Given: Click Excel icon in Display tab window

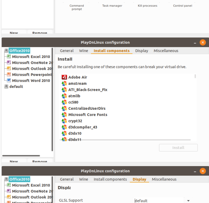Looking at the screenshot, I should coord(9,185).
